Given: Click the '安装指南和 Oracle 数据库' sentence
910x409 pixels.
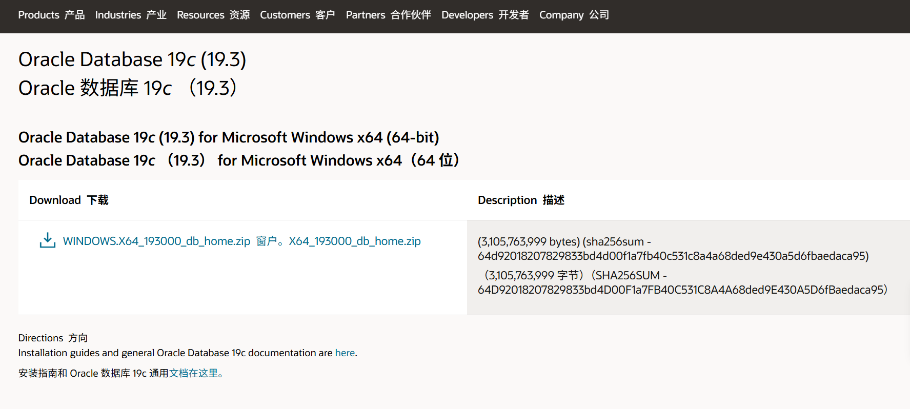Looking at the screenshot, I should (121, 373).
